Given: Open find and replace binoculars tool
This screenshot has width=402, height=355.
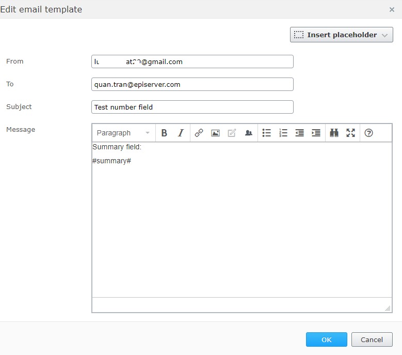Looking at the screenshot, I should point(334,133).
